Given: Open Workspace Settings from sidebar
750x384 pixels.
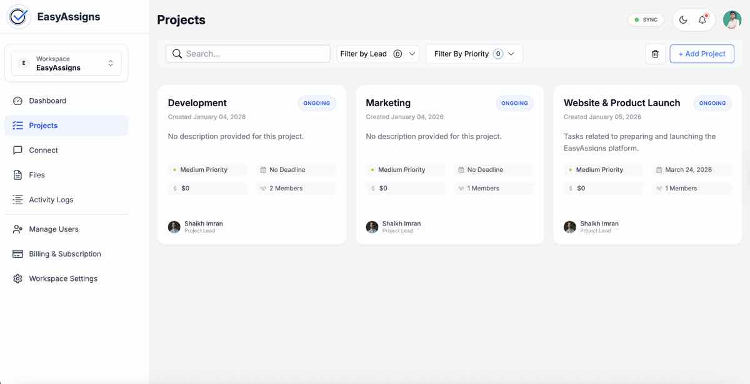Looking at the screenshot, I should point(62,278).
